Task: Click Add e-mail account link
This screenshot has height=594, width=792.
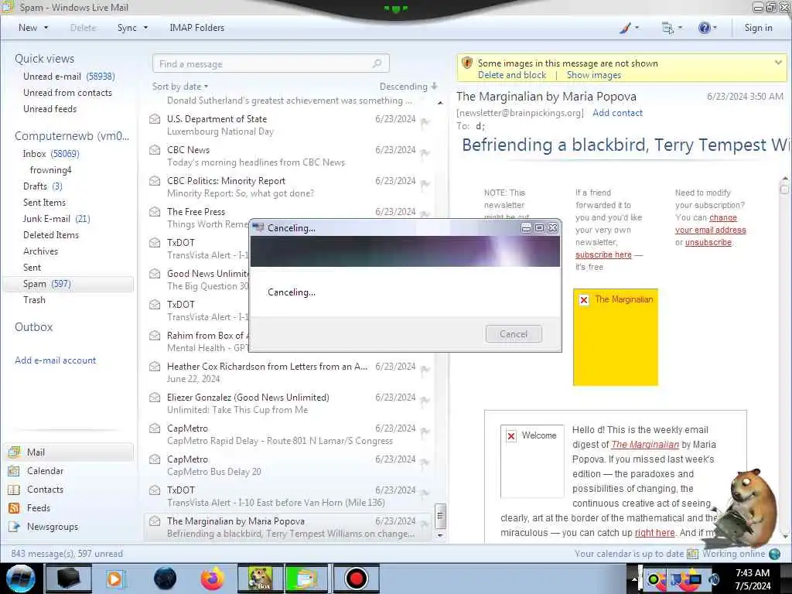Action: [55, 360]
